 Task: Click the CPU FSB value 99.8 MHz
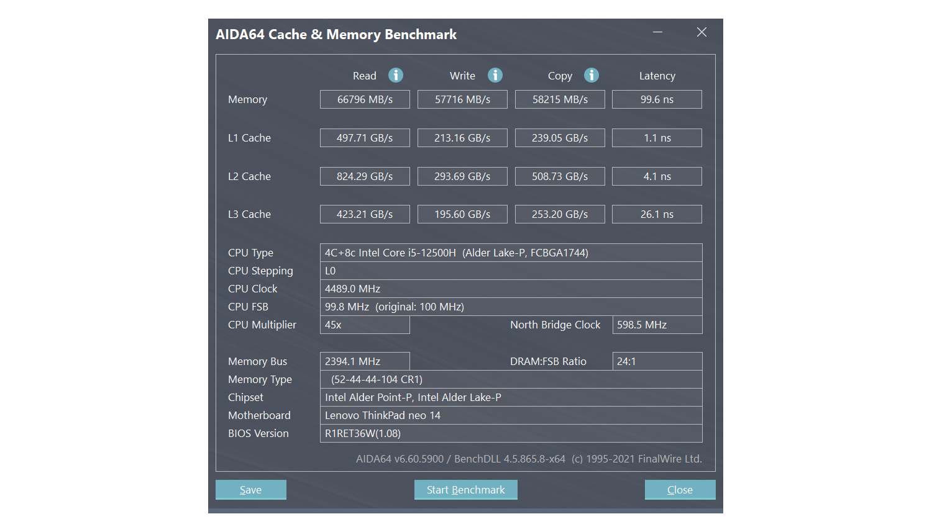tap(511, 307)
